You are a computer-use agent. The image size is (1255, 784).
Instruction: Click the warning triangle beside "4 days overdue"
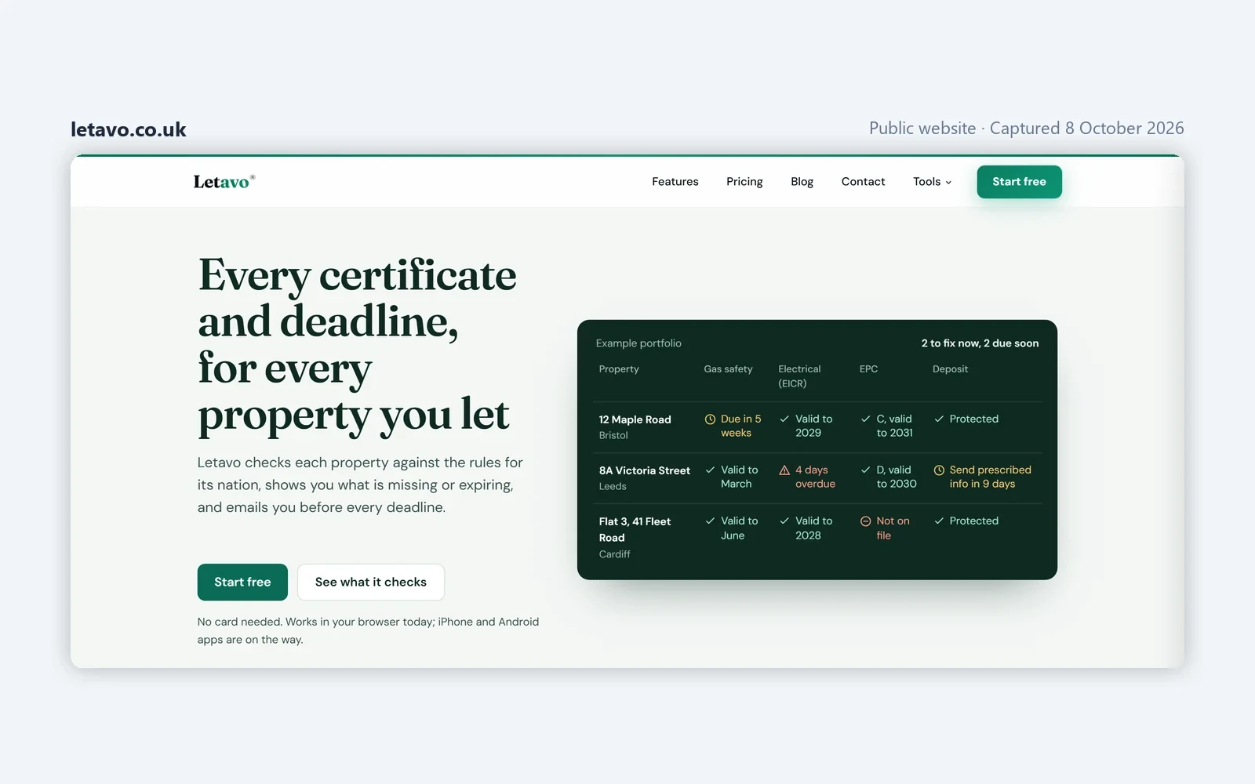[784, 470]
